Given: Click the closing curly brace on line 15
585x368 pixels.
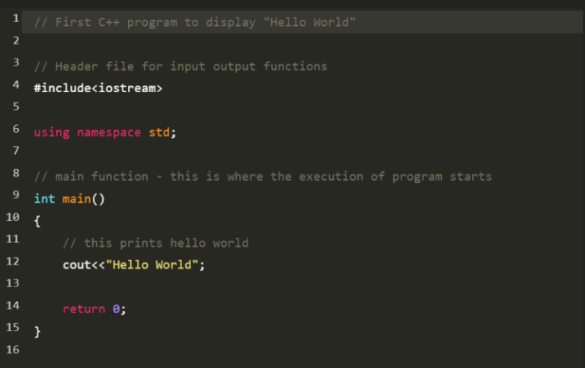Looking at the screenshot, I should pyautogui.click(x=37, y=331).
